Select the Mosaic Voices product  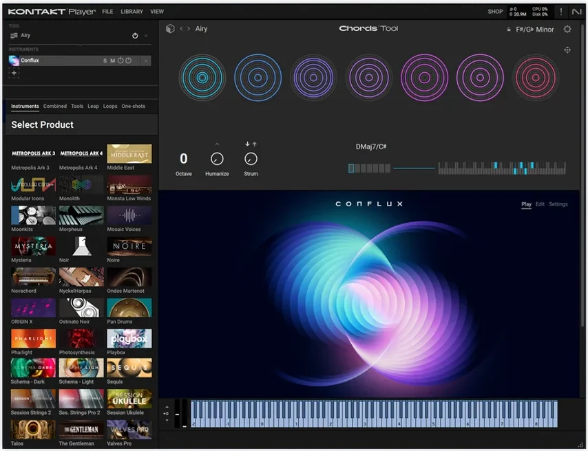[129, 219]
